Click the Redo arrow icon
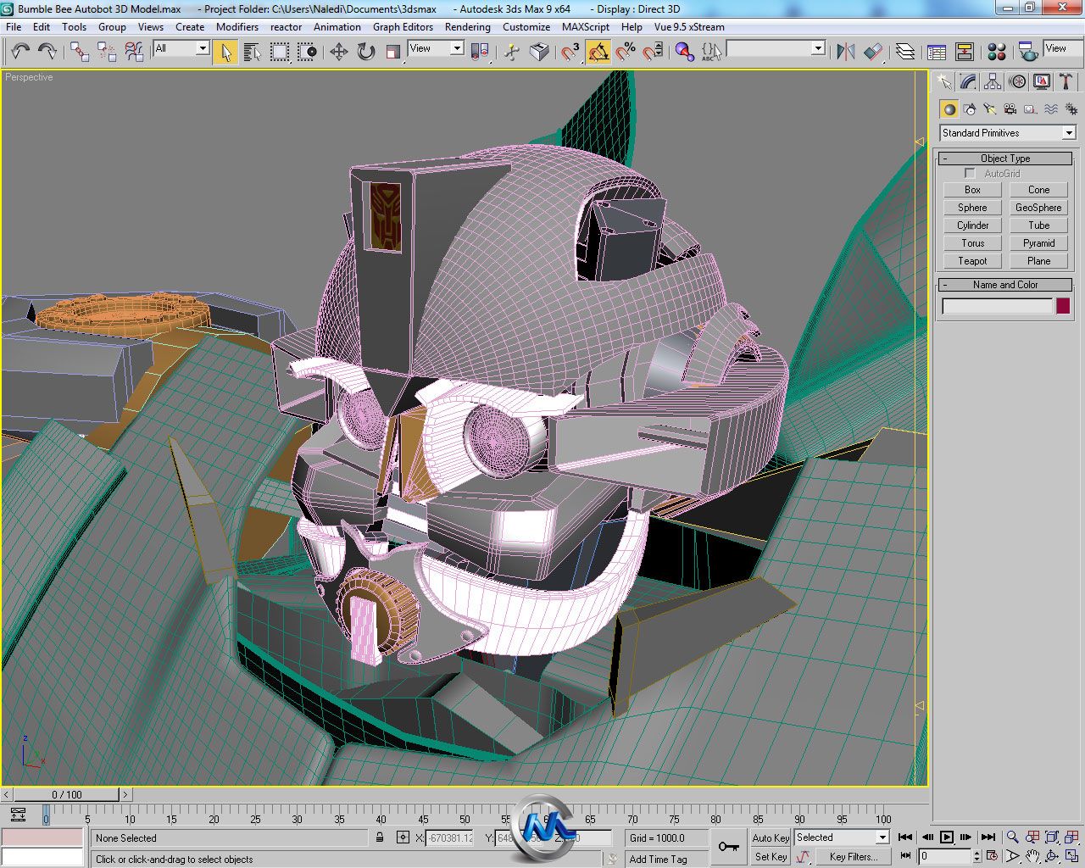Image resolution: width=1085 pixels, height=868 pixels. click(x=47, y=52)
